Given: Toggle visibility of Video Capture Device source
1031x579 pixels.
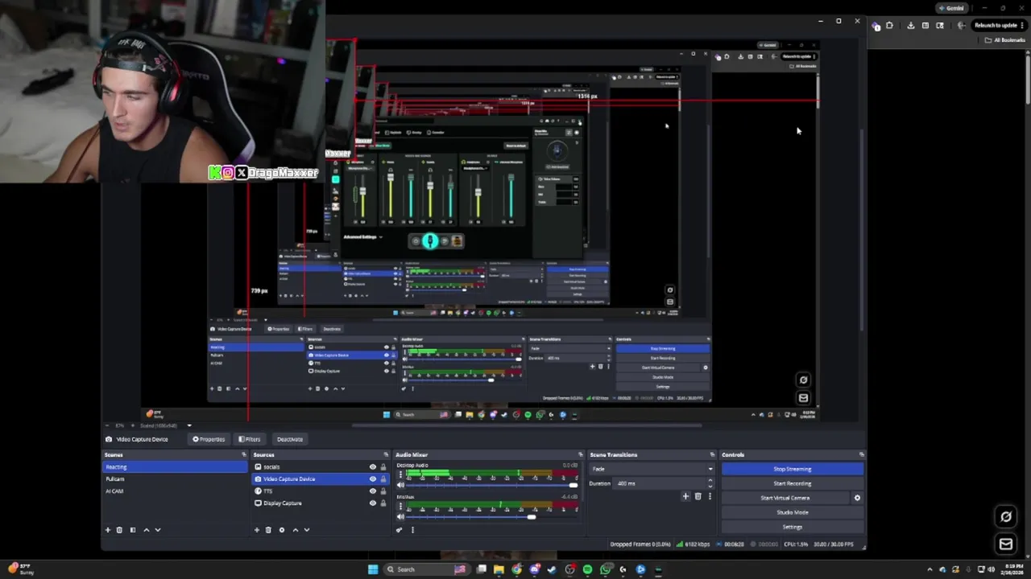Looking at the screenshot, I should click(x=372, y=479).
